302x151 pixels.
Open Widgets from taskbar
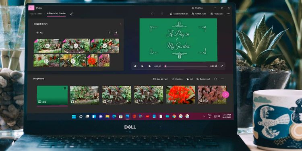click(94, 116)
